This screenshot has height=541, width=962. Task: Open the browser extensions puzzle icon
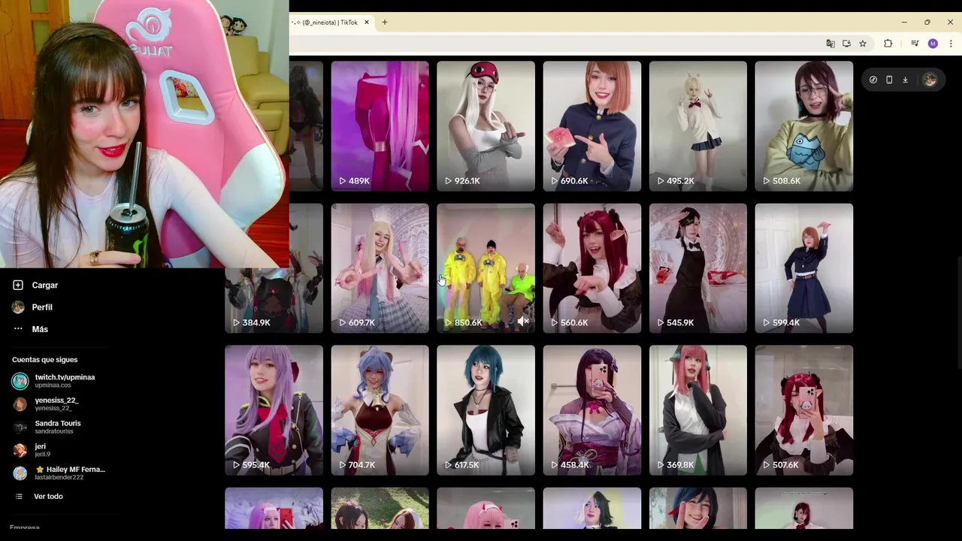click(888, 44)
